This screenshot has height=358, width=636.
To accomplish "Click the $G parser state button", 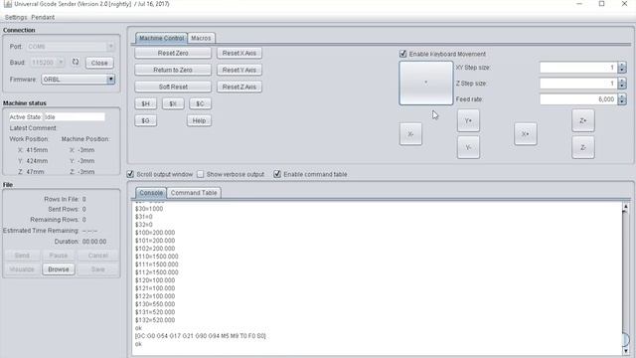I will [x=146, y=120].
